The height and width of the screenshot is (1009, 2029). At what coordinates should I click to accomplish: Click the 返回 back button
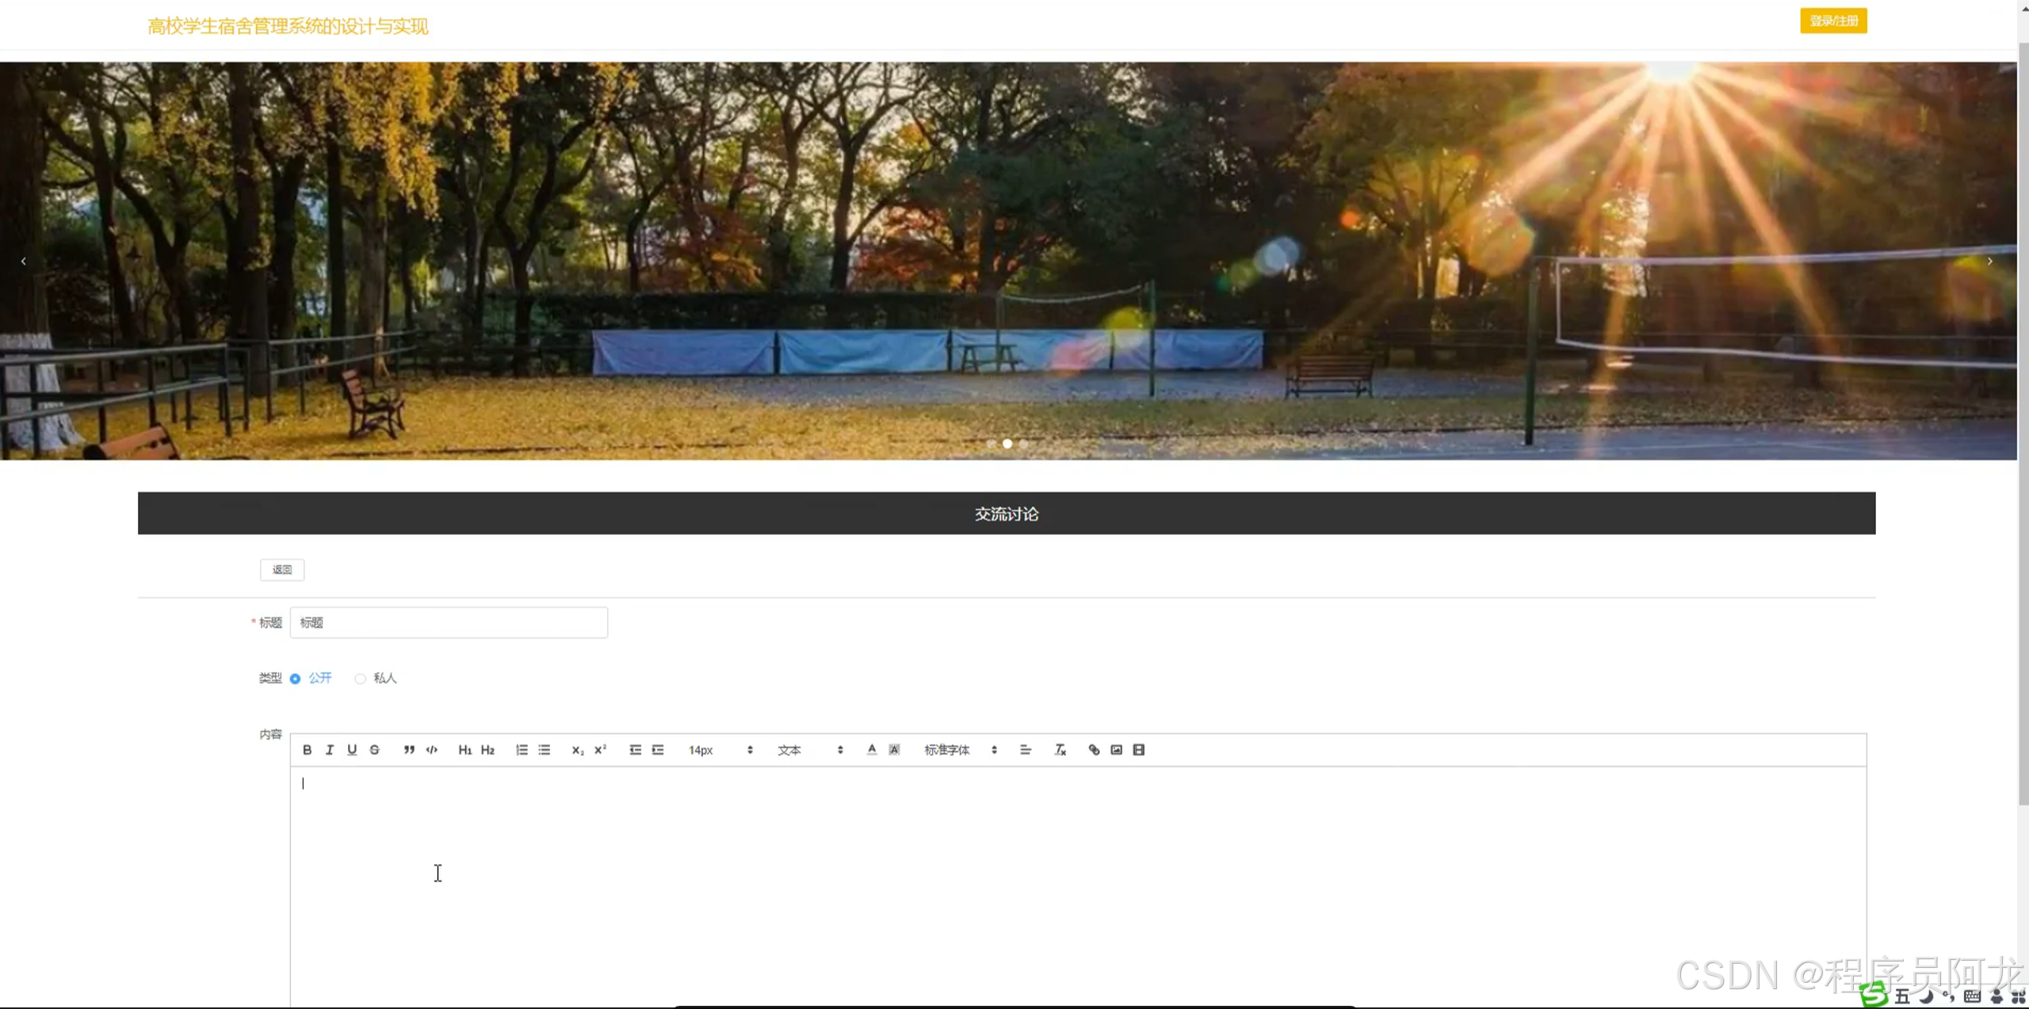point(282,570)
